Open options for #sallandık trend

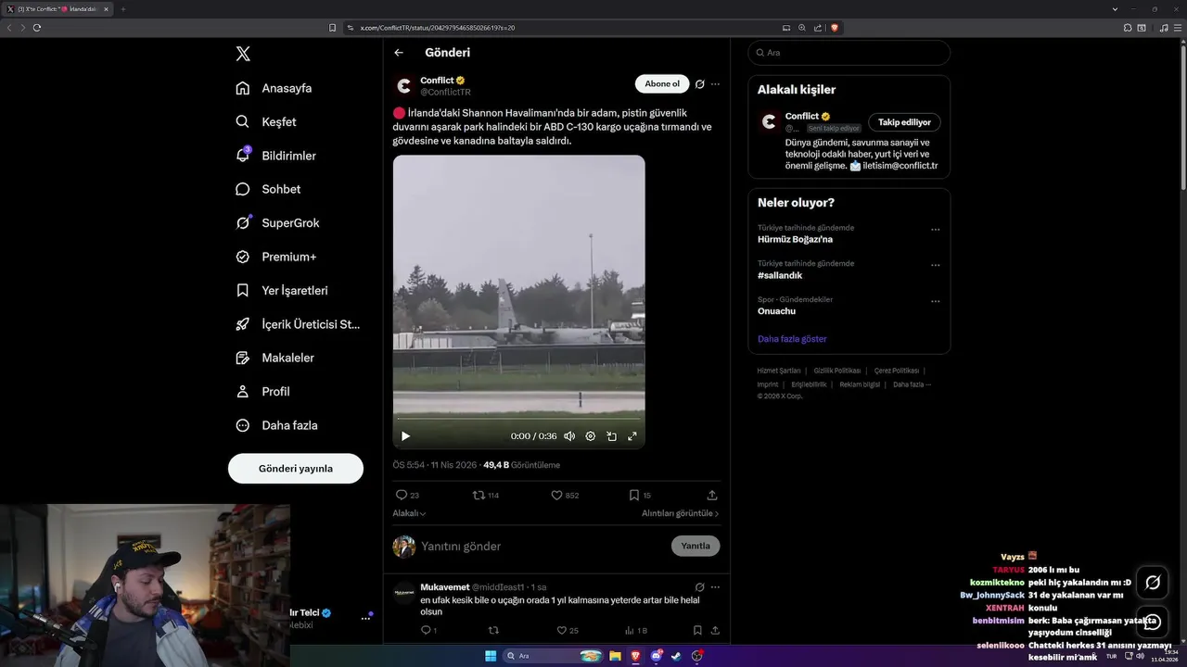(x=935, y=266)
